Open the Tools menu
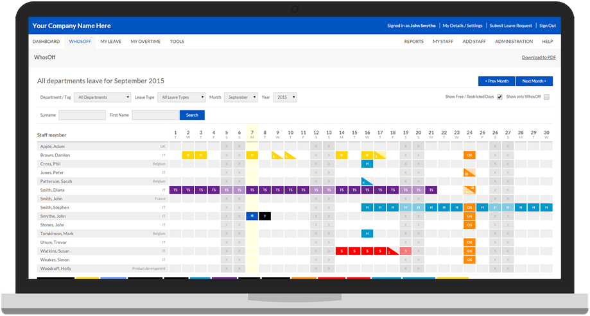Viewport: 590px width, 316px height. coord(177,41)
